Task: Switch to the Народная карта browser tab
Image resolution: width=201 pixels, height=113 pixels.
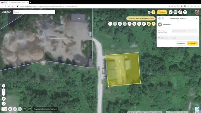Action: [x=18, y=3]
